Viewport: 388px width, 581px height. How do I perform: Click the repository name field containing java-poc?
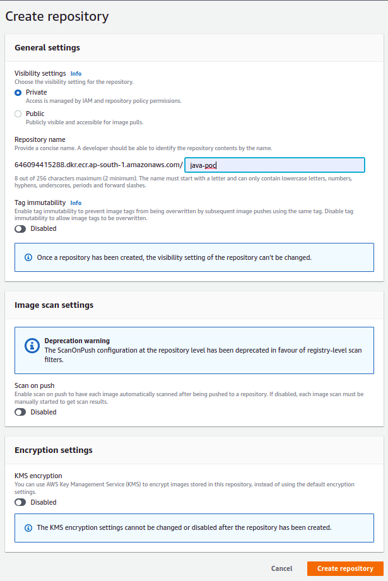coord(274,165)
